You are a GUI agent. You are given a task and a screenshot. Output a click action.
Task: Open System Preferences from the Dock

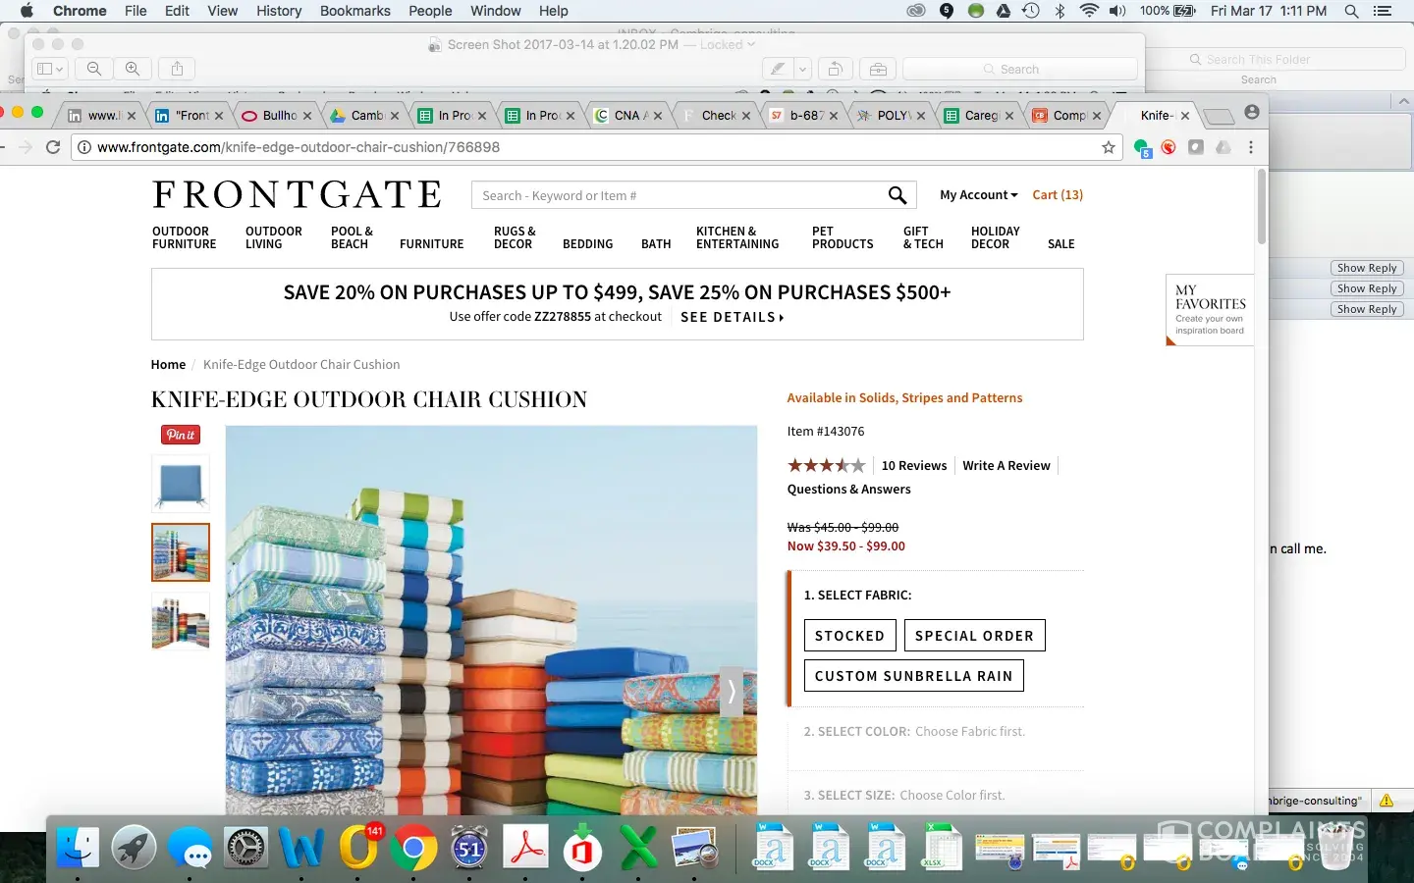click(x=245, y=847)
